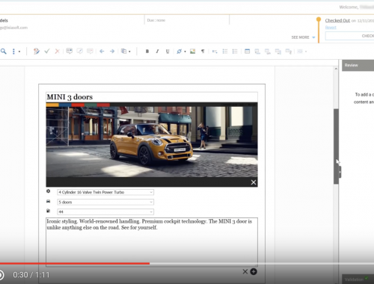This screenshot has width=374, height=284.
Task: Click the 'Iconic styling' description text area
Action: point(152,241)
